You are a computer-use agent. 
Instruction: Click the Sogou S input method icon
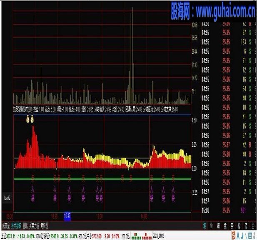coord(234,236)
